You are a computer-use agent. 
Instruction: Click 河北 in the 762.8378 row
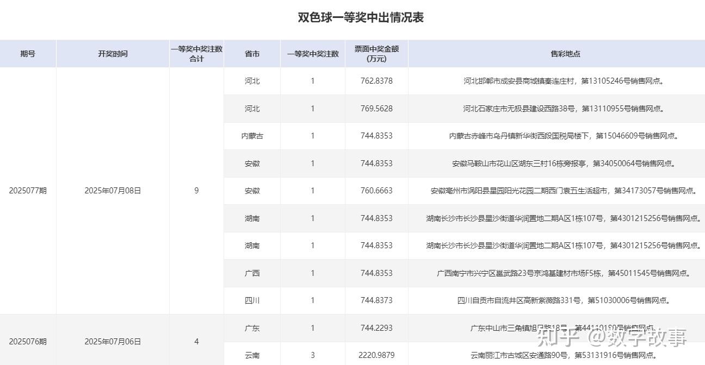[252, 81]
